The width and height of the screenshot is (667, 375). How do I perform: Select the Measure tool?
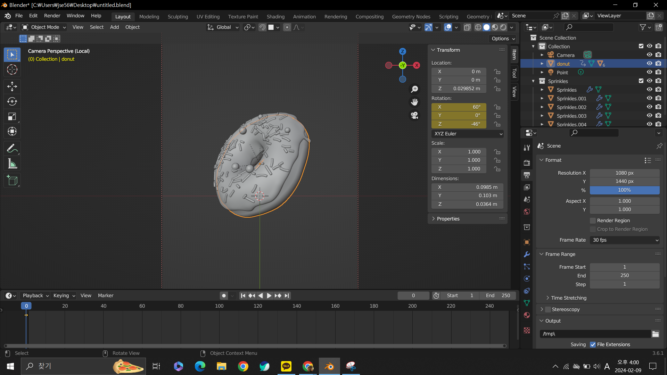tap(12, 164)
